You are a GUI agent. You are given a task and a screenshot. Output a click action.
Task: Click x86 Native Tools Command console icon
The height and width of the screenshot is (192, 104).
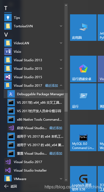click(x=11, y=119)
